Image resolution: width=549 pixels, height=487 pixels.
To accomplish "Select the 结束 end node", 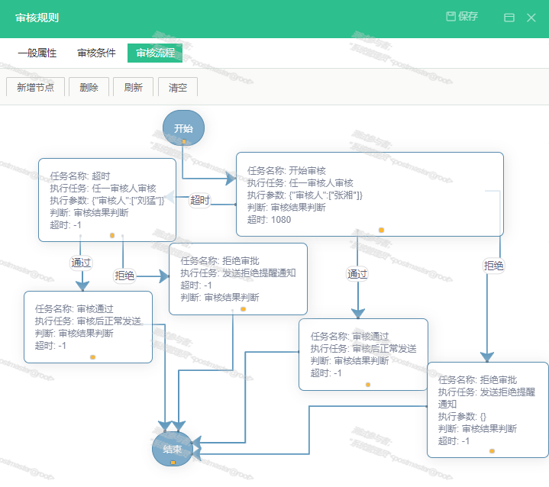I will pos(173,448).
